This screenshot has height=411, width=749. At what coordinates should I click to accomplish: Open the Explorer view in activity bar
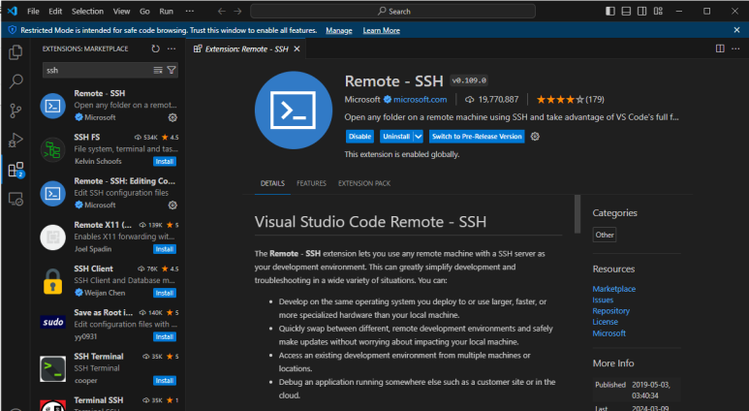[16, 52]
